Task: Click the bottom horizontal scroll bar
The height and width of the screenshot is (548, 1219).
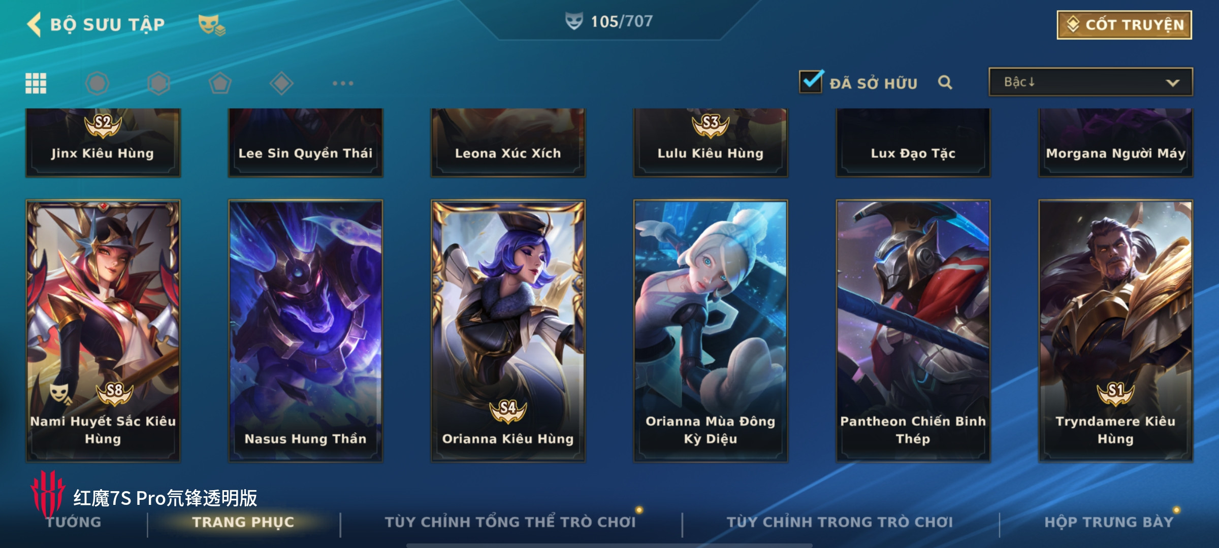Action: point(609,545)
